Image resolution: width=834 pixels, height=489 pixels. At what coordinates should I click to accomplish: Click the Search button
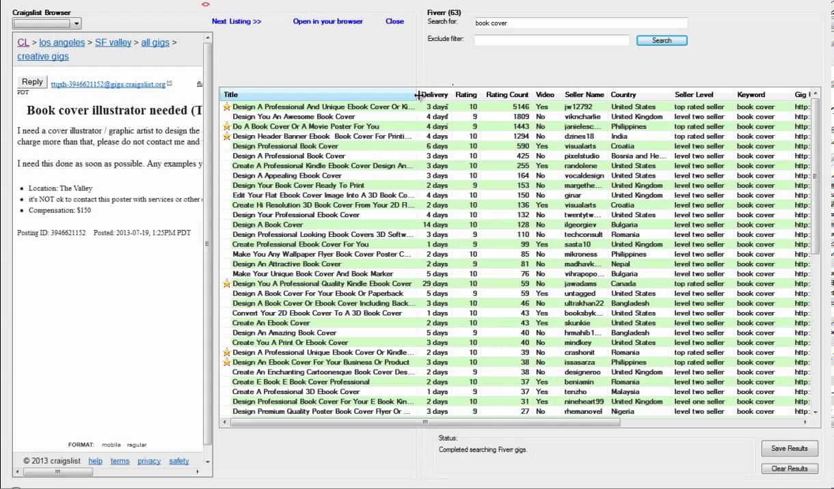(662, 40)
